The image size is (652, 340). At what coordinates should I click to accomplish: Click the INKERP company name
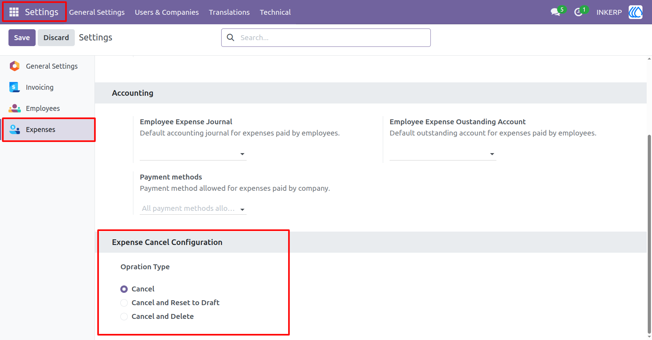(609, 12)
